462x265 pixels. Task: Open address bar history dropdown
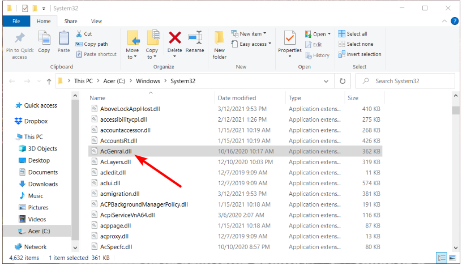coord(326,82)
